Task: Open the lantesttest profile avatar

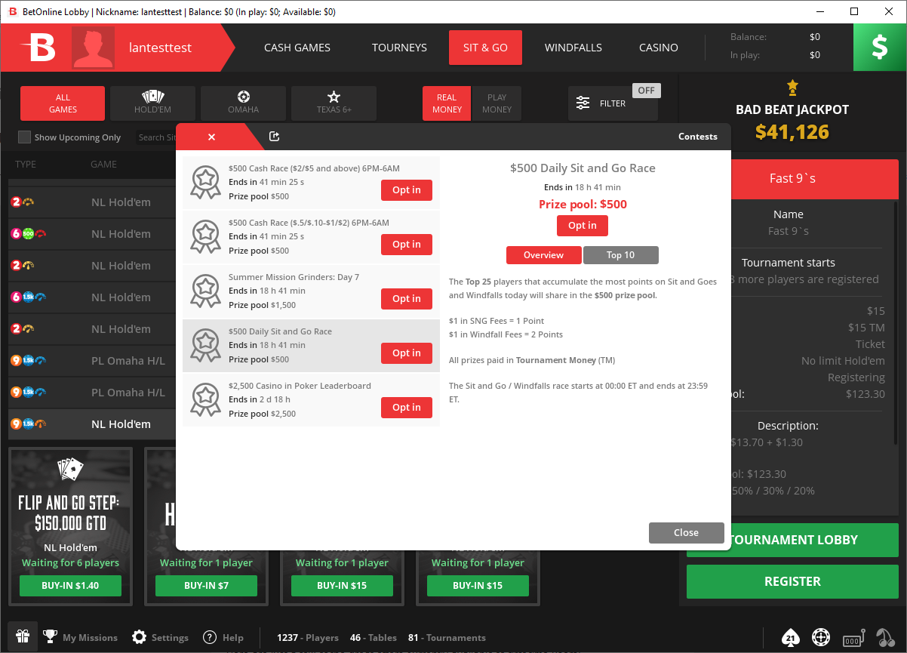Action: point(93,48)
